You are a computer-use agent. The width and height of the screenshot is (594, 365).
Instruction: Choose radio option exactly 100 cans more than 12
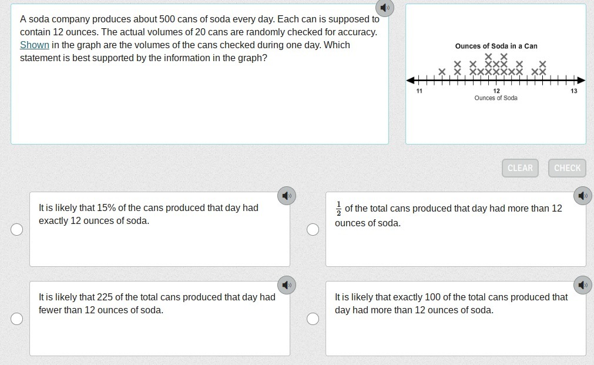[x=313, y=319]
